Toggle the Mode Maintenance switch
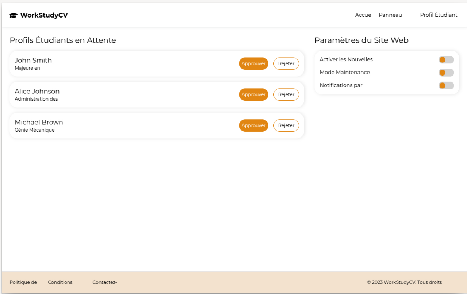 point(446,73)
